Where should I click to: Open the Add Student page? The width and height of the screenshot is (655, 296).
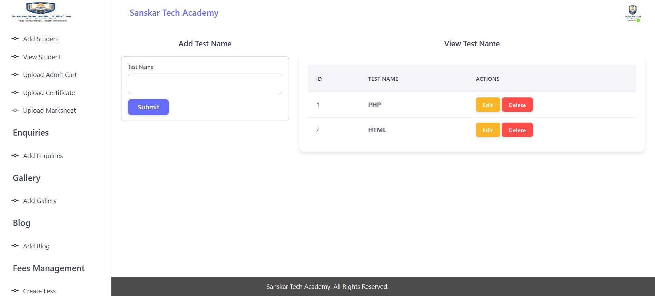(x=41, y=39)
